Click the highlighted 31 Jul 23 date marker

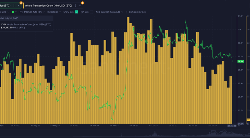[232, 126]
